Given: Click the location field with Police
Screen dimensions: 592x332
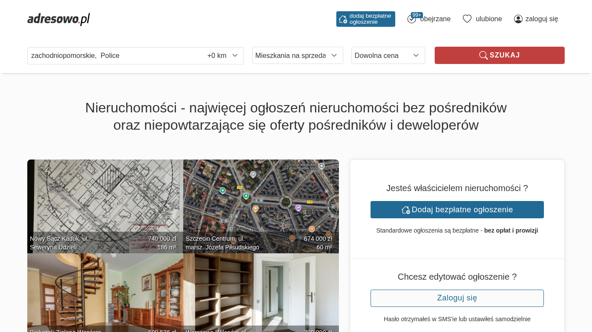Looking at the screenshot, I should pos(113,56).
